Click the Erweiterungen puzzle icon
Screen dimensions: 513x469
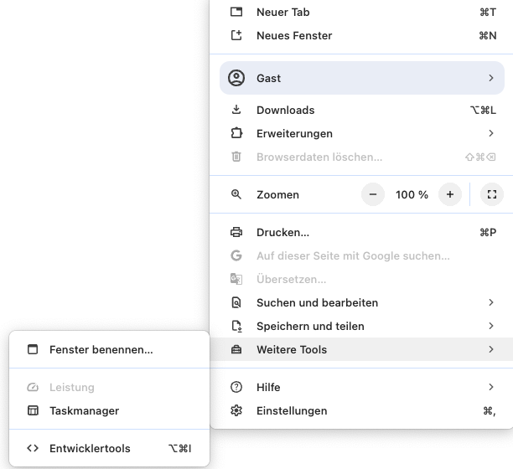click(x=236, y=133)
